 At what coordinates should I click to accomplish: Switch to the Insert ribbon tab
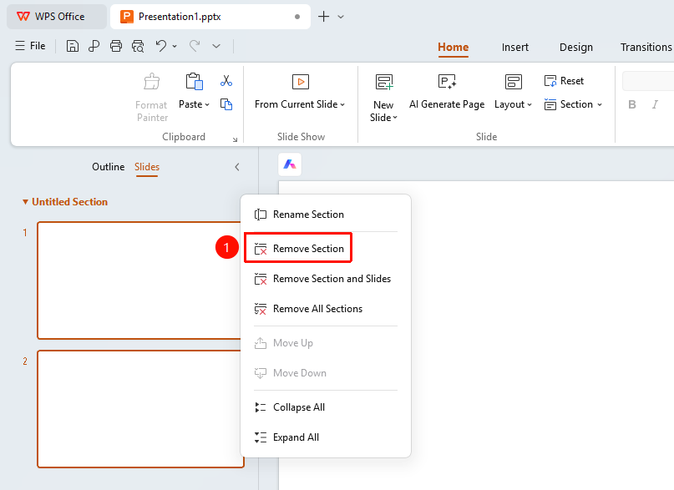515,48
